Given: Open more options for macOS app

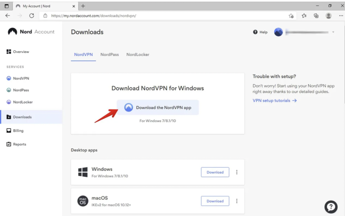Looking at the screenshot, I should [x=237, y=201].
